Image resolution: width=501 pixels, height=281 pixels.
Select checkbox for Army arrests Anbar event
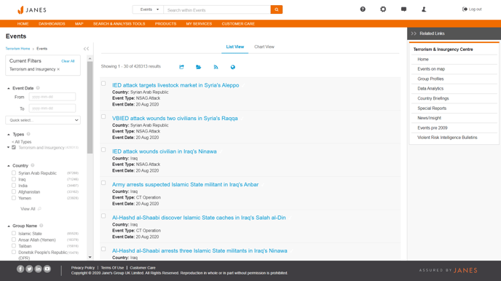pos(103,183)
